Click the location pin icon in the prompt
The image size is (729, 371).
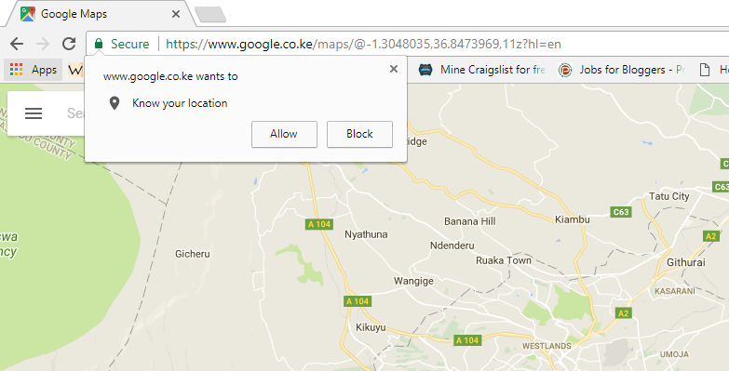(x=115, y=103)
